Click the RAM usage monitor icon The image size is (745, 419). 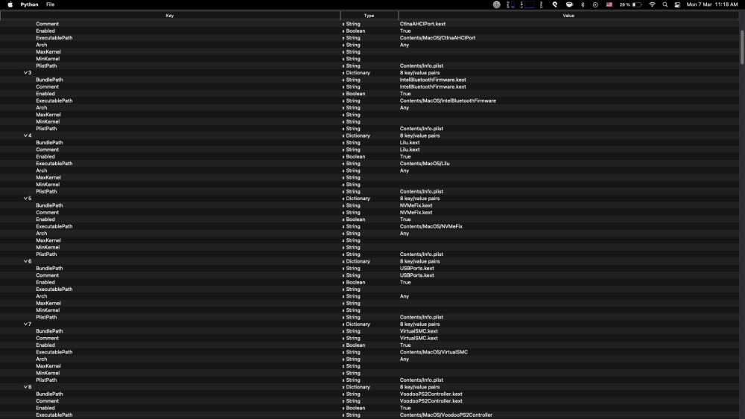coord(510,4)
